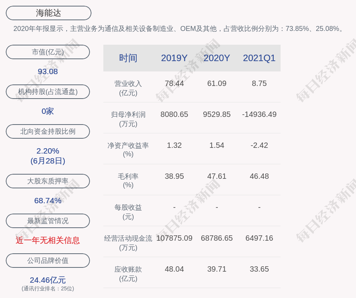Click the 公司品牌价值 pill label
Viewport: 356px width, 298px height.
48,261
